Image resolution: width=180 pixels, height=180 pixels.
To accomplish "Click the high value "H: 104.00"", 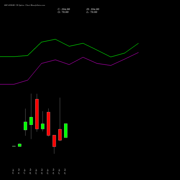I will pyautogui.click(x=93, y=9).
